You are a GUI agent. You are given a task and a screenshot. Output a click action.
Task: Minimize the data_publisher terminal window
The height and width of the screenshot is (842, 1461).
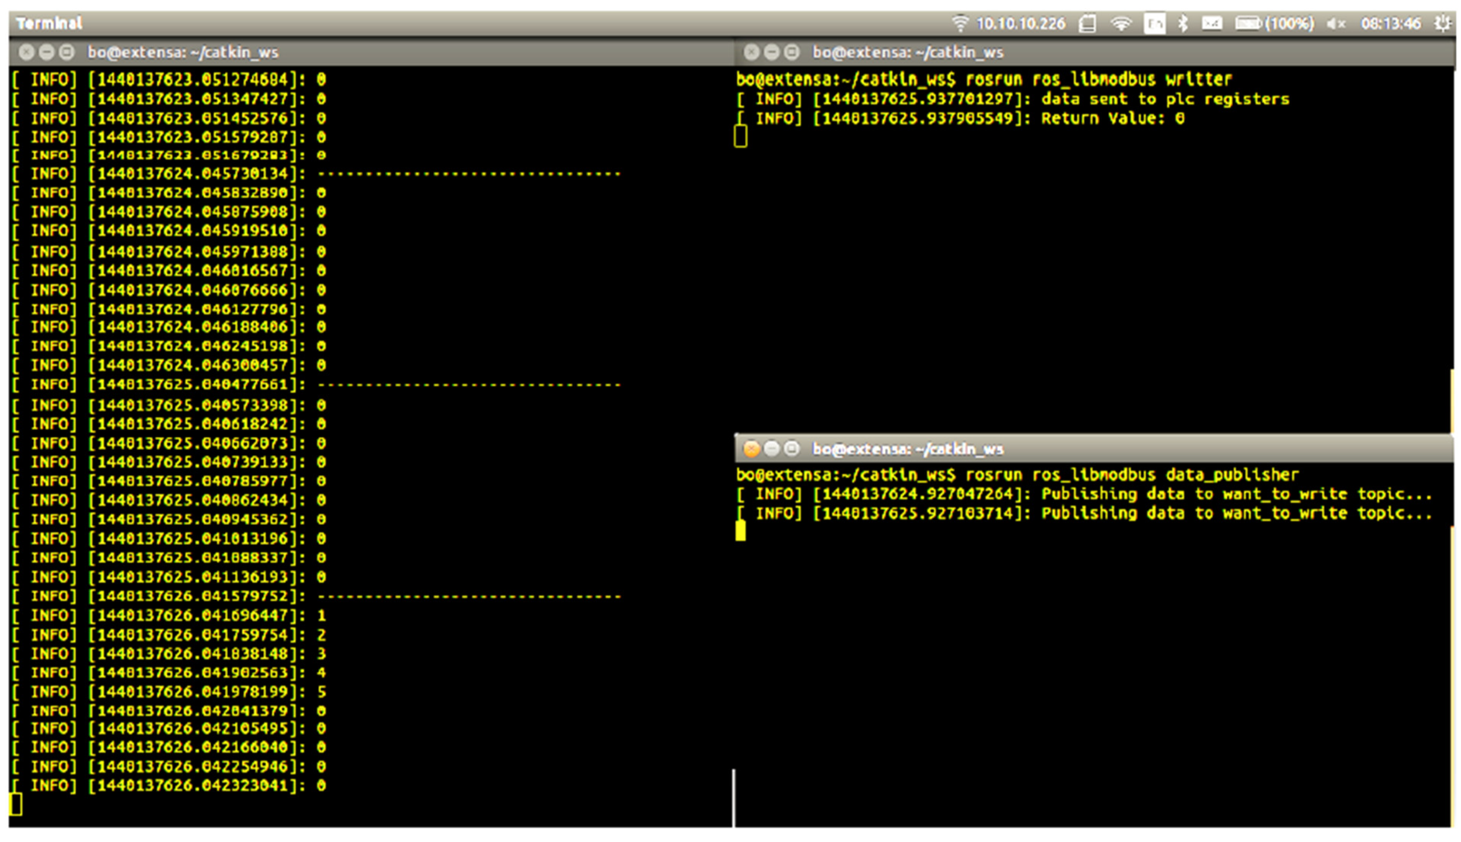coord(771,449)
